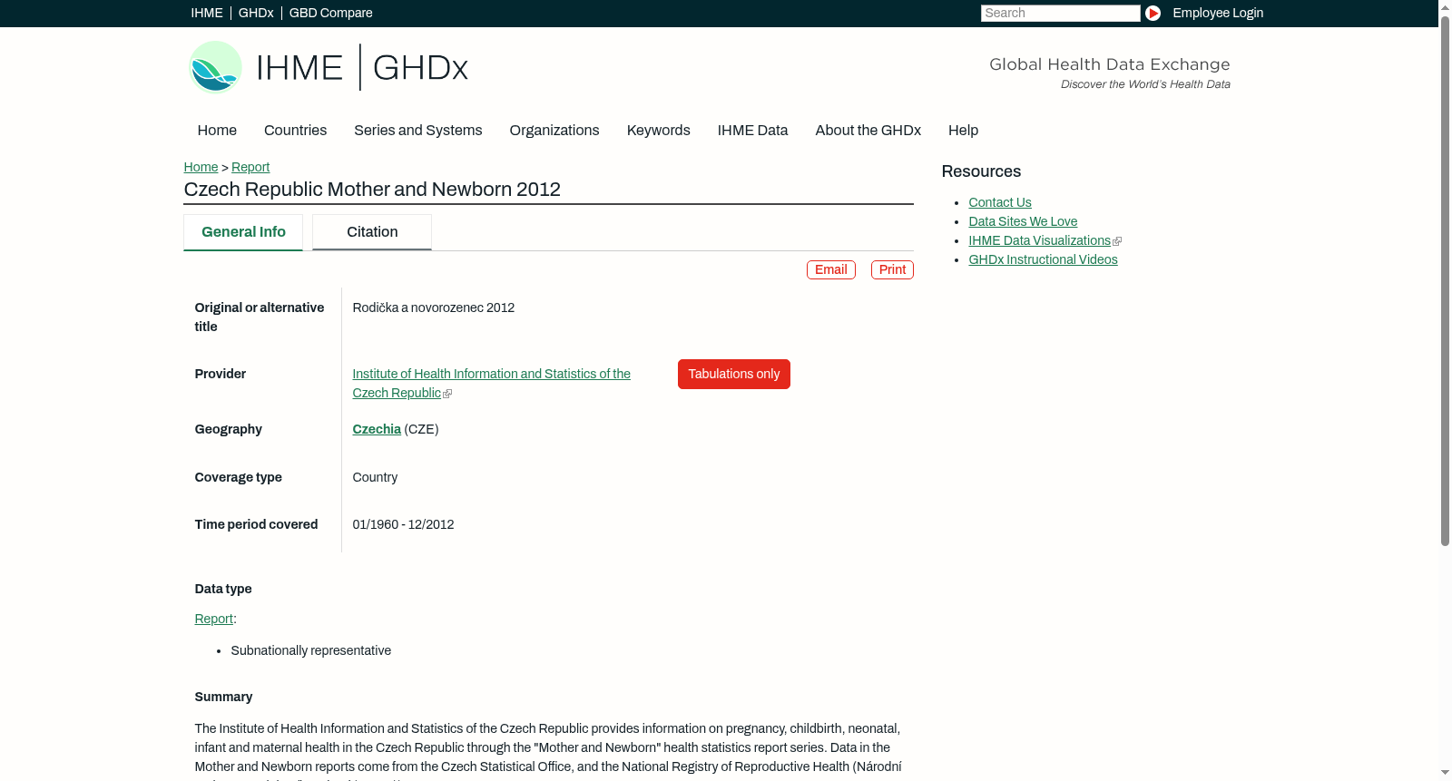Go to Home in main navigation
Image resolution: width=1452 pixels, height=781 pixels.
(x=217, y=131)
